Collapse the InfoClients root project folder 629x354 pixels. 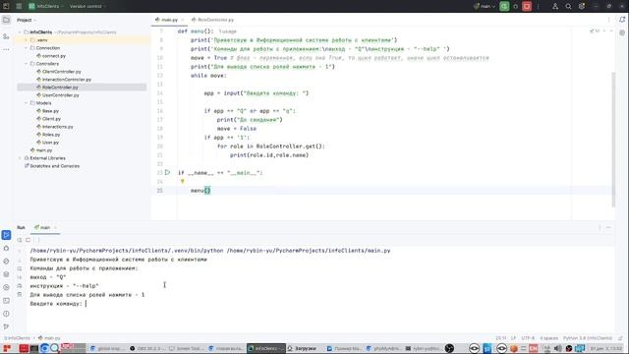point(20,32)
